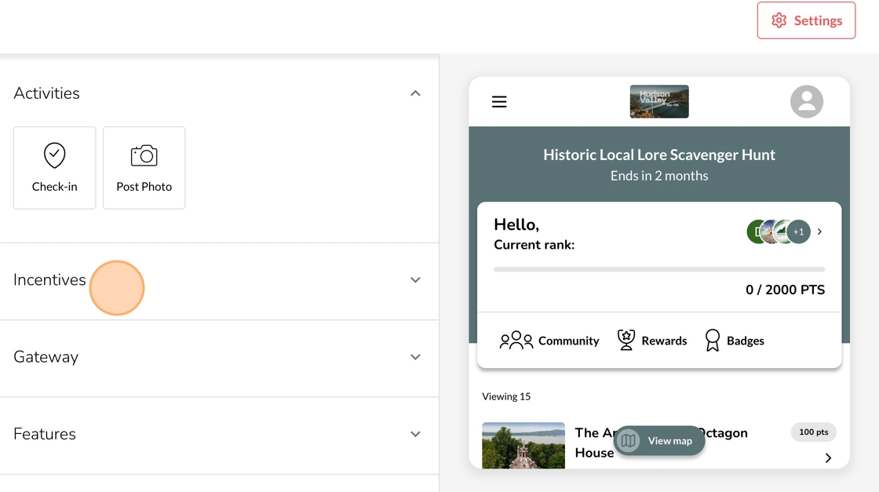879x492 pixels.
Task: Open the hamburger menu in preview
Action: coord(499,102)
